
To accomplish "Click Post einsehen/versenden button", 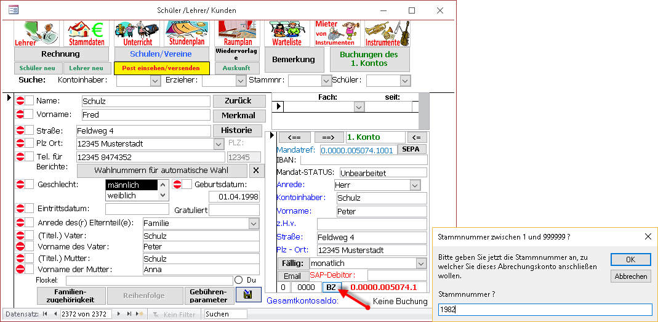I will (161, 68).
